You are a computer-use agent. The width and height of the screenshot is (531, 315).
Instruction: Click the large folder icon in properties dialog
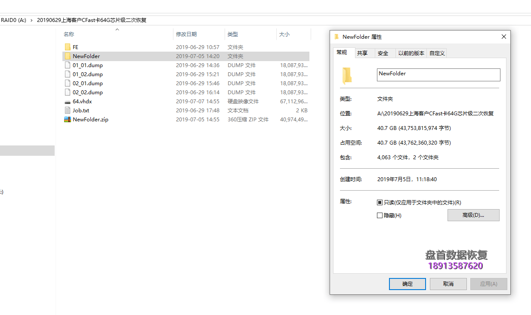coord(347,75)
